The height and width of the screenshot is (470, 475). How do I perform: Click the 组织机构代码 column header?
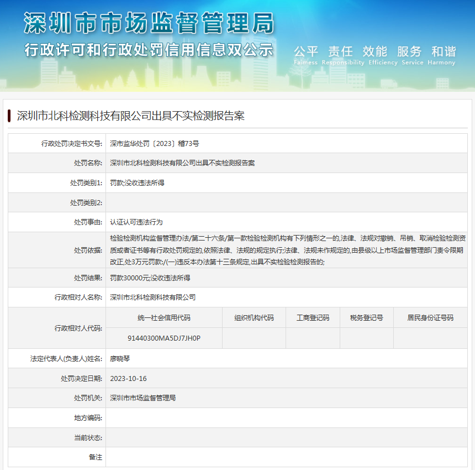tap(254, 317)
